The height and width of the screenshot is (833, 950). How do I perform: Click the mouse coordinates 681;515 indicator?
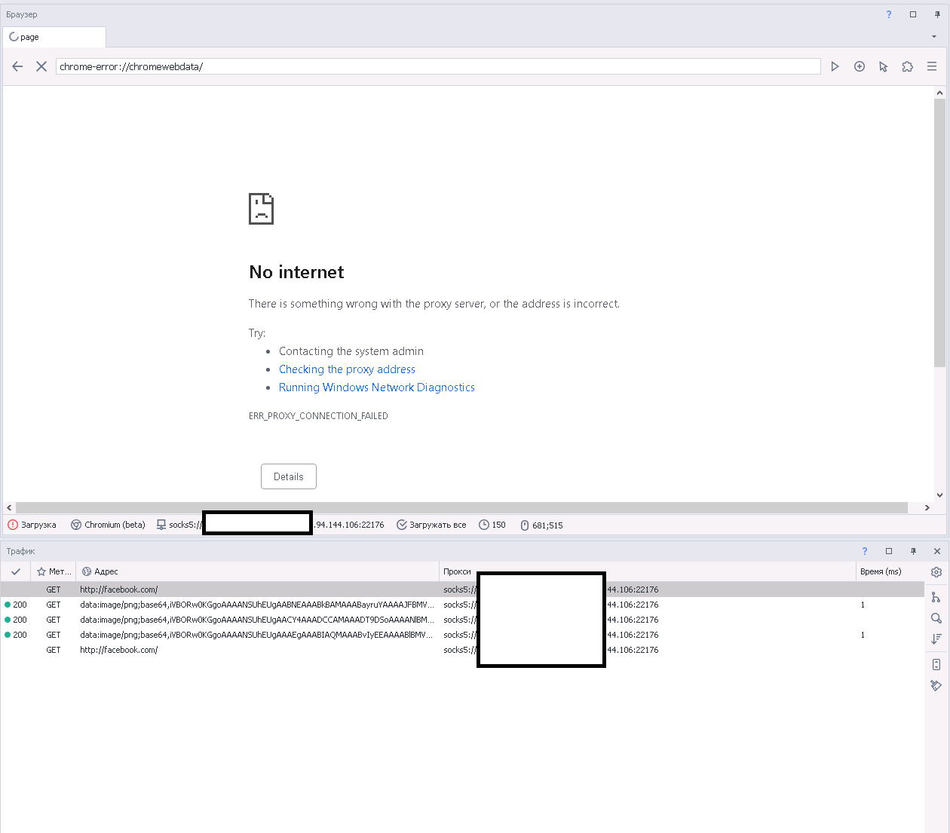pyautogui.click(x=541, y=525)
